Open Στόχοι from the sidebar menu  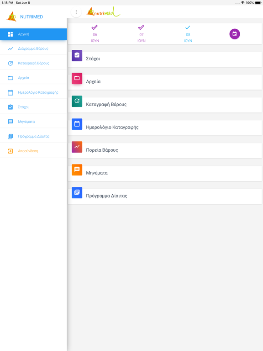pos(33,107)
